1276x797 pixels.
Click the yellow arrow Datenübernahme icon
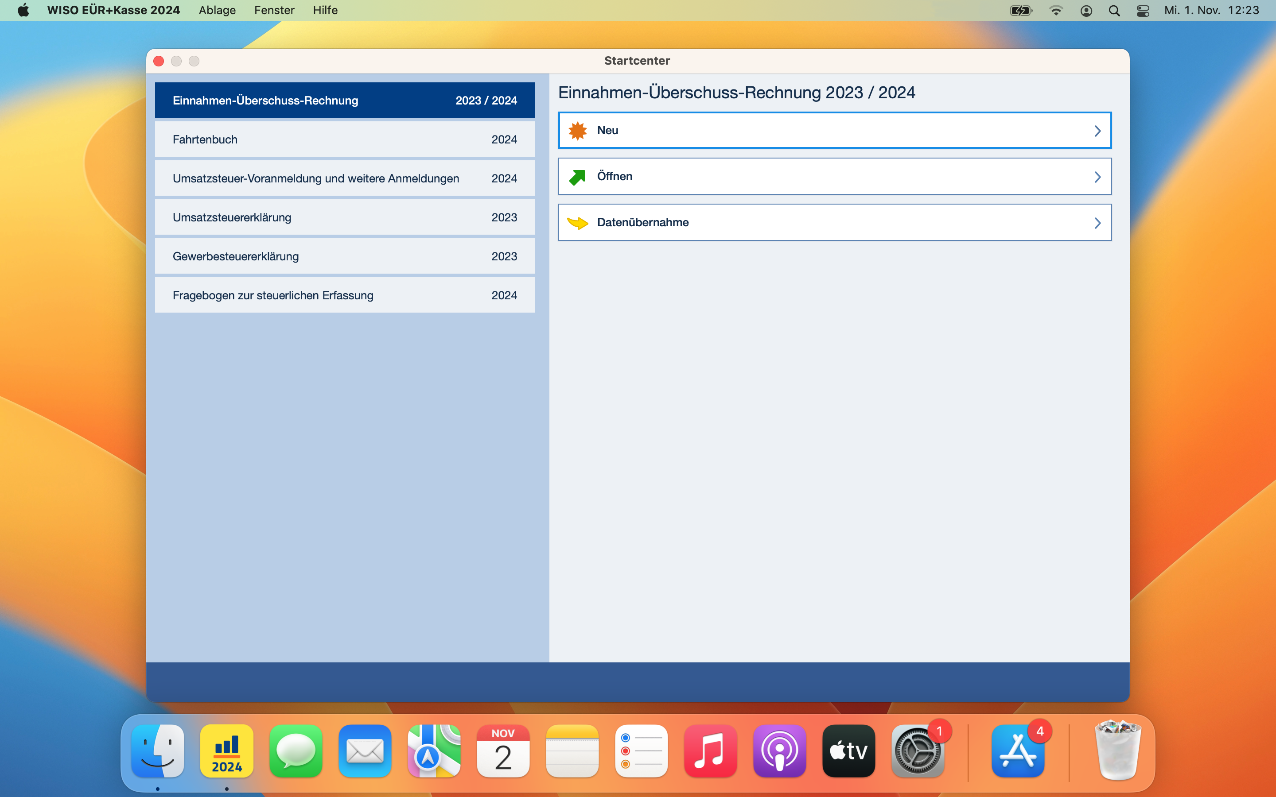[x=577, y=223]
